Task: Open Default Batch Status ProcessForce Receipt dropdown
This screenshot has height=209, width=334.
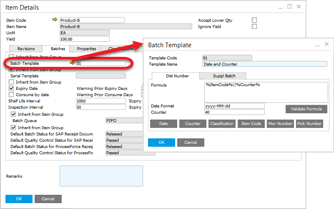Action: [124, 146]
